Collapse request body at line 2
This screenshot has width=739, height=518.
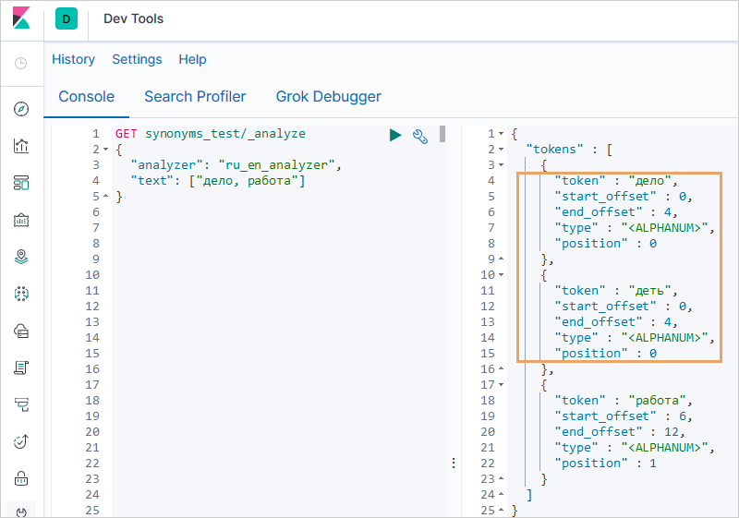coord(106,150)
